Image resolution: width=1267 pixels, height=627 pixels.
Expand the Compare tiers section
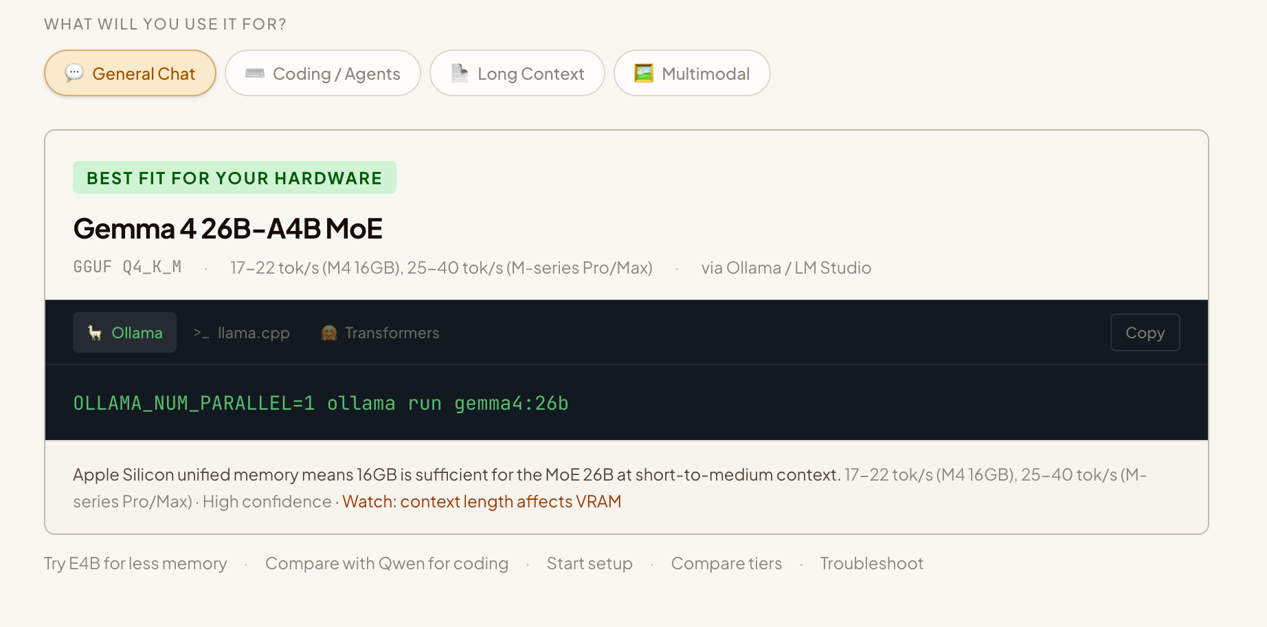coord(726,563)
